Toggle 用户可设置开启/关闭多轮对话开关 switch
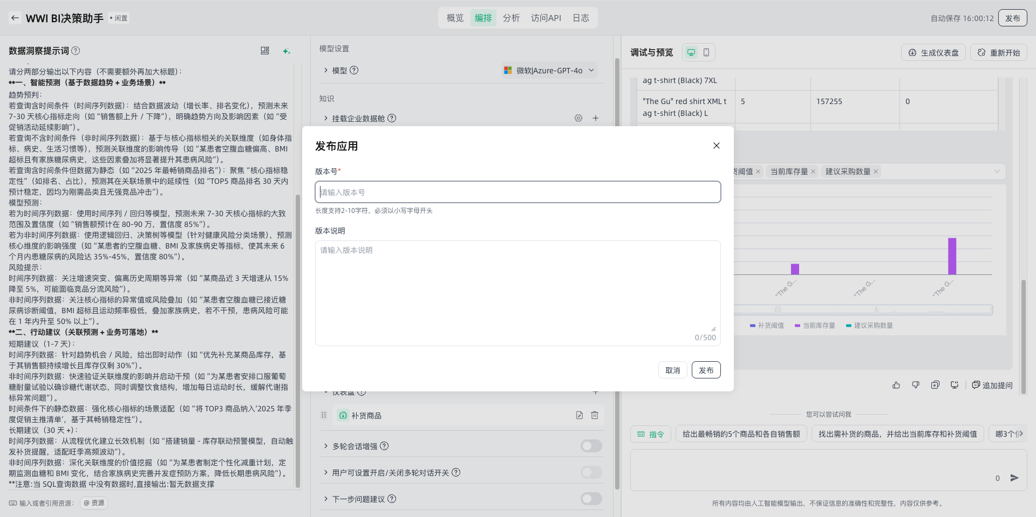1036x517 pixels. click(591, 472)
